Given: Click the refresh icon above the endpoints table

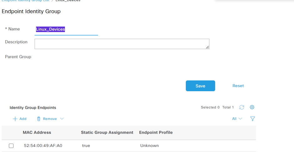Looking at the screenshot, I should point(241,107).
